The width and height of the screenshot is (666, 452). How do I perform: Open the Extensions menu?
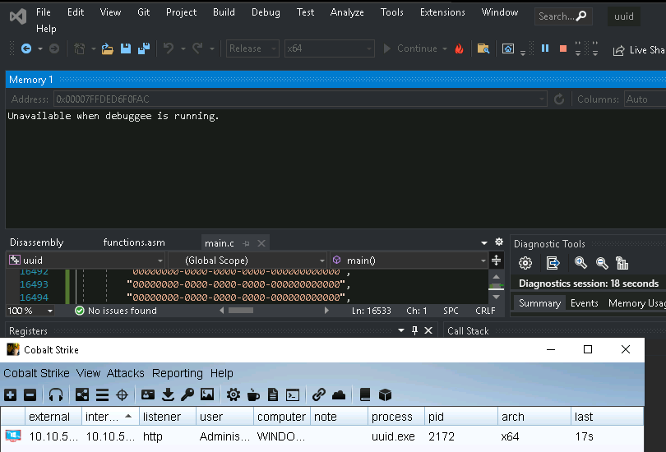pyautogui.click(x=442, y=12)
